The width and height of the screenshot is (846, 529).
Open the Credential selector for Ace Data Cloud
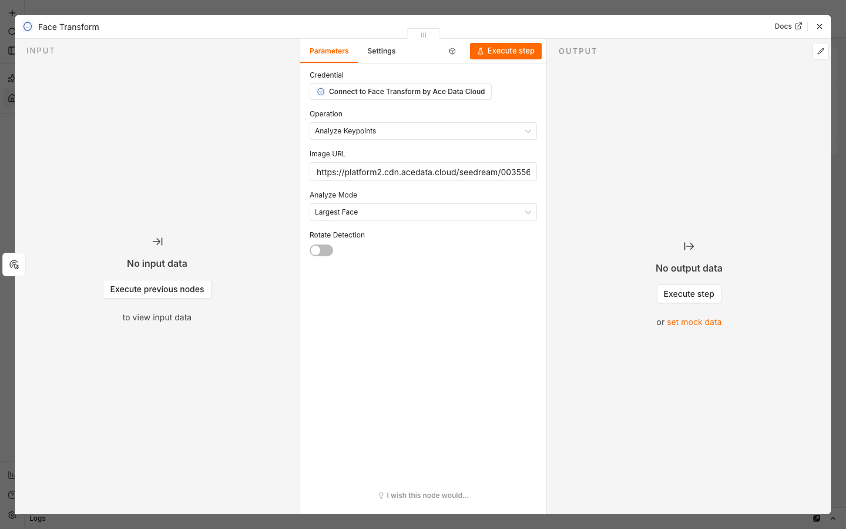[x=401, y=92]
